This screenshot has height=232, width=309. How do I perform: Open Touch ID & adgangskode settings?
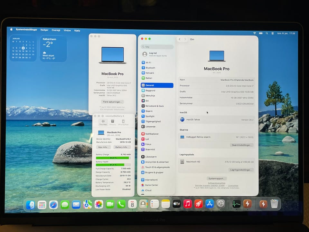[157, 167]
